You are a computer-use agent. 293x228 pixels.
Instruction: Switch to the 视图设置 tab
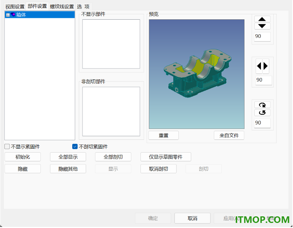pyautogui.click(x=15, y=7)
